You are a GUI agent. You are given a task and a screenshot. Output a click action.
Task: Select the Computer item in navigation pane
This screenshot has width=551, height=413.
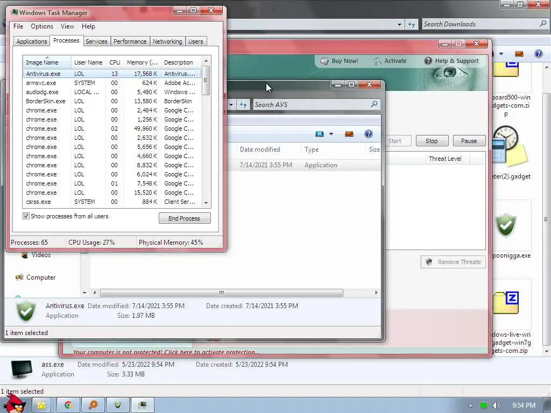pyautogui.click(x=36, y=277)
